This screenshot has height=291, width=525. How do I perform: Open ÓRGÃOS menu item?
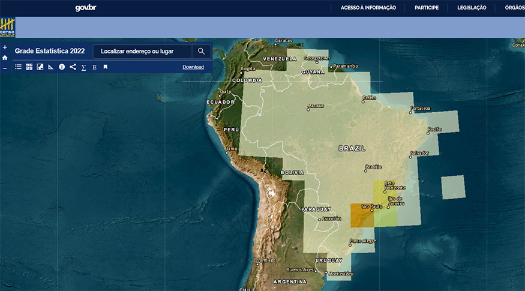(x=515, y=8)
